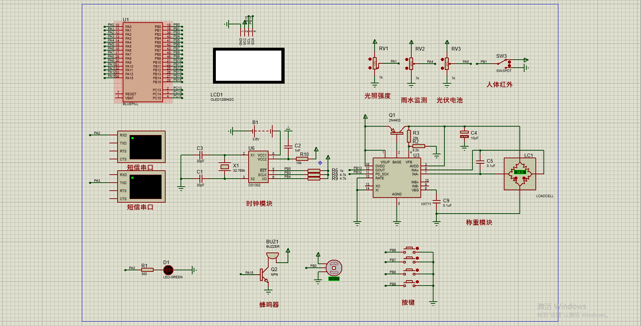Select the C5 0.1uF capacitor
641x326 pixels.
click(x=480, y=162)
